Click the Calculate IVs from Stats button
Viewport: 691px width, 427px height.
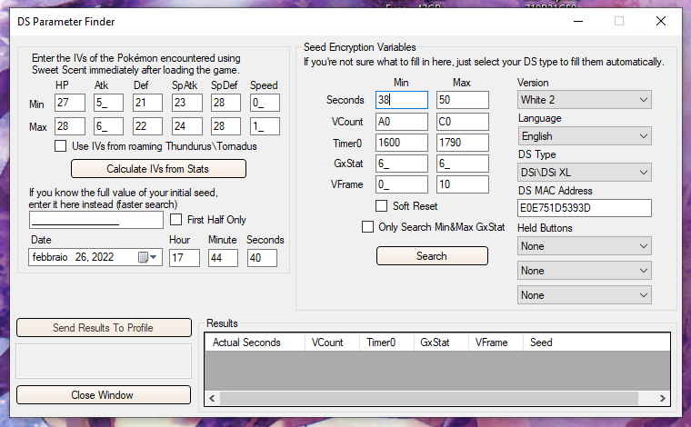(158, 169)
